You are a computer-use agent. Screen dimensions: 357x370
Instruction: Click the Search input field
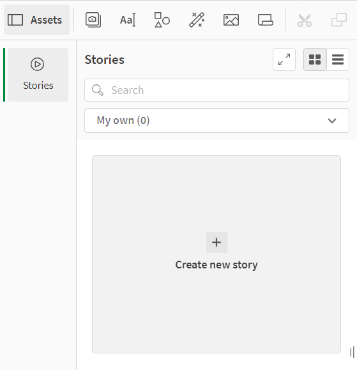coord(216,90)
